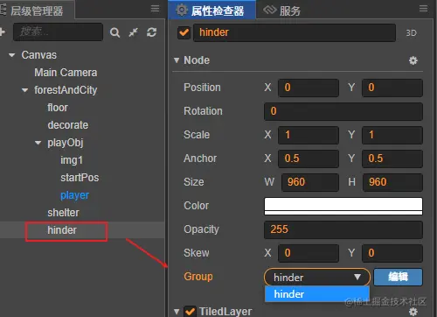The width and height of the screenshot is (437, 317).
Task: Click the add node plus button
Action: 3,32
